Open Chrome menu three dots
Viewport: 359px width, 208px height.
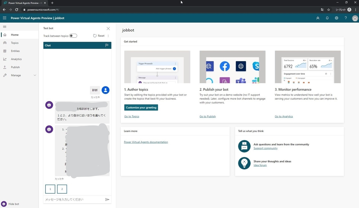coord(355,10)
